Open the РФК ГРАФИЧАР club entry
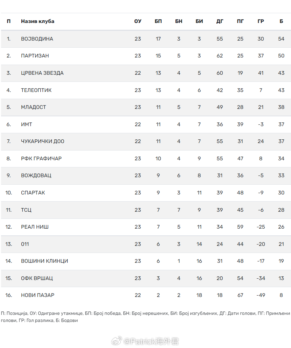The image size is (291, 348). coord(41,159)
